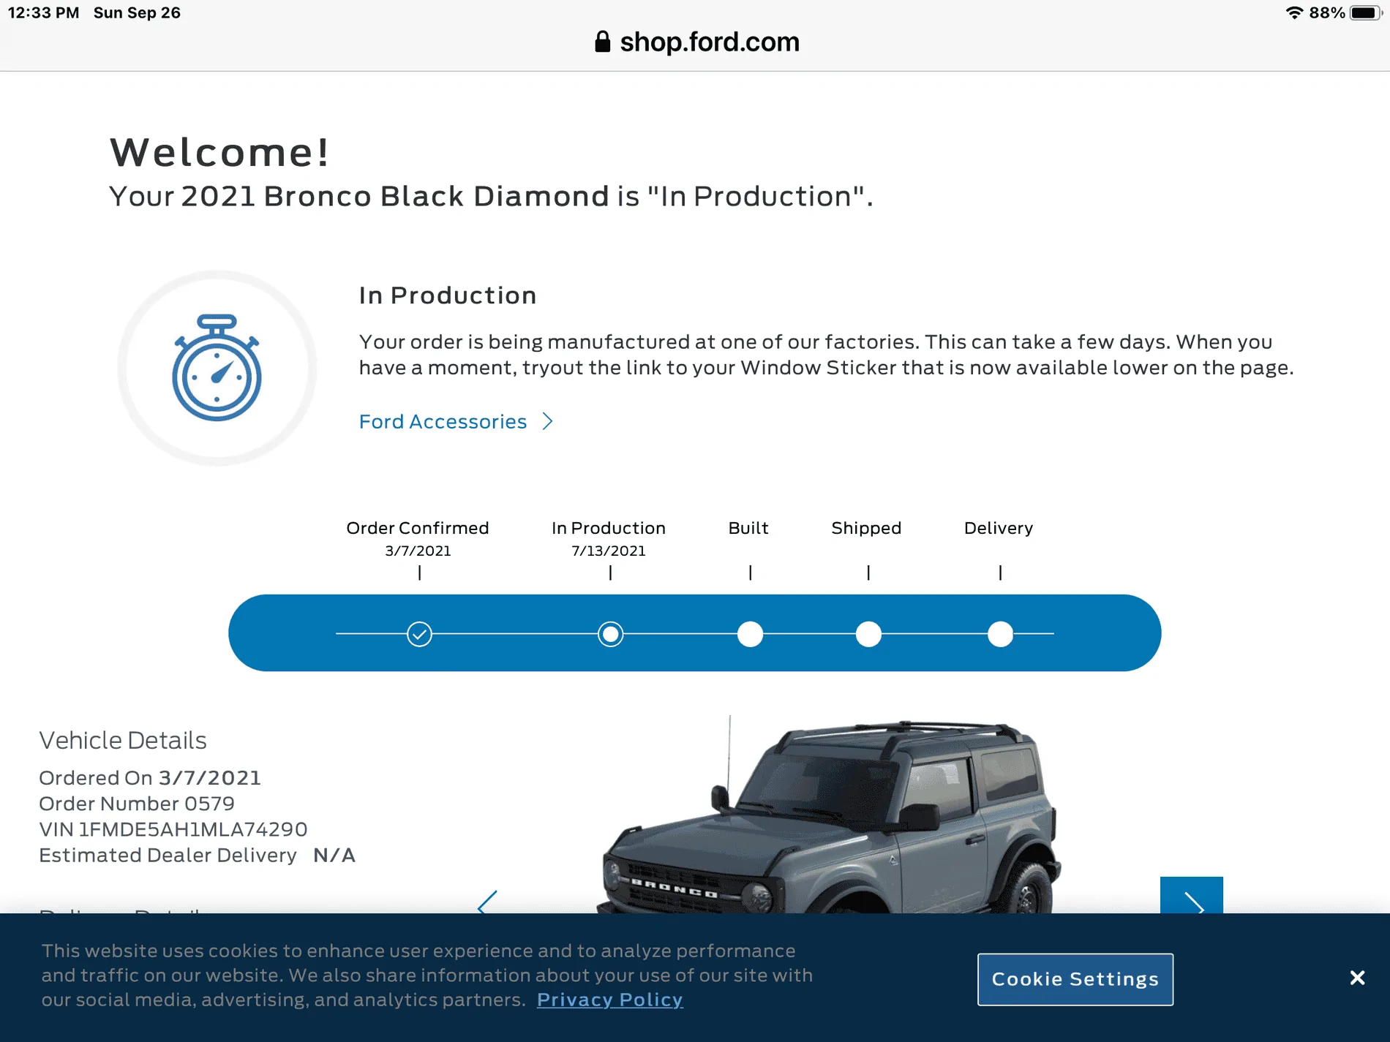Open the Privacy Policy link

click(x=609, y=1000)
